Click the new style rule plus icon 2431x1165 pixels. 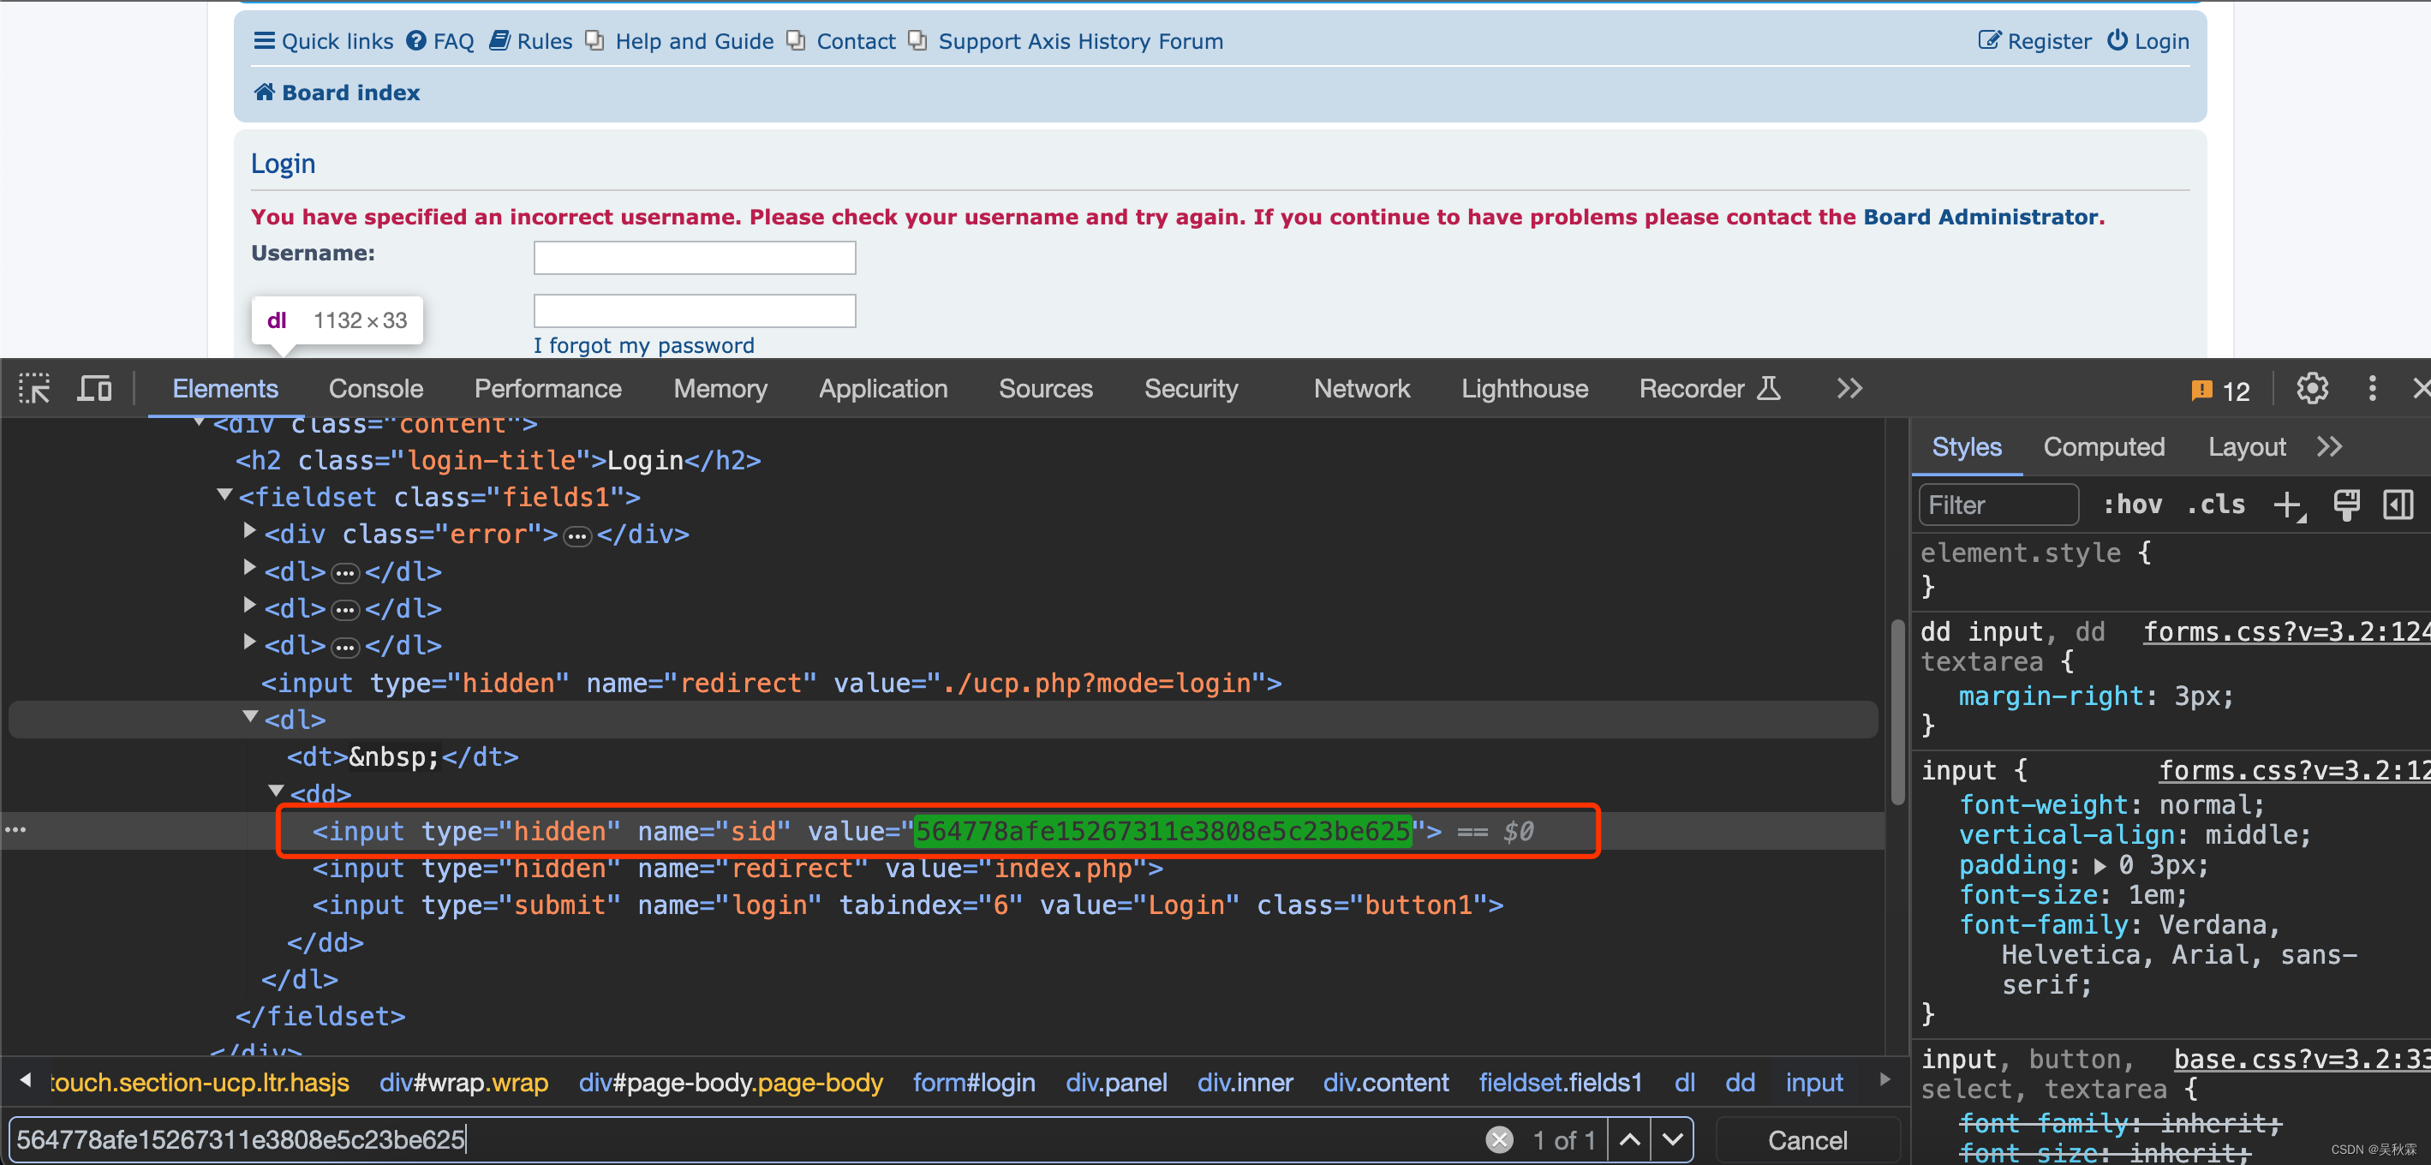(x=2290, y=505)
